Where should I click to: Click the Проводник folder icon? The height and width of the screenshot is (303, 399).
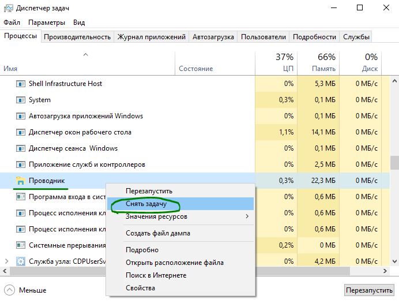(20, 181)
